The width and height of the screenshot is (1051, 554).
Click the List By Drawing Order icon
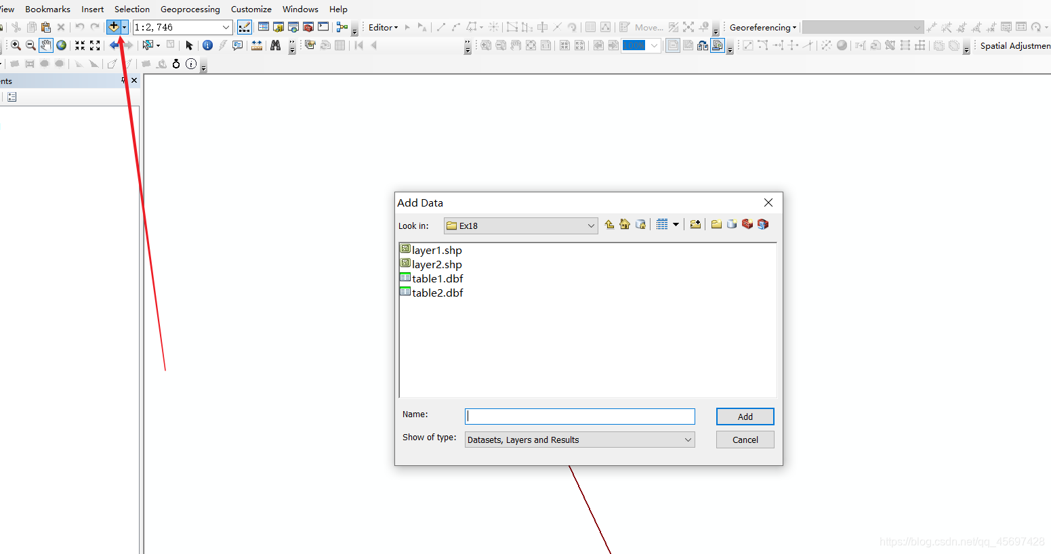point(12,97)
